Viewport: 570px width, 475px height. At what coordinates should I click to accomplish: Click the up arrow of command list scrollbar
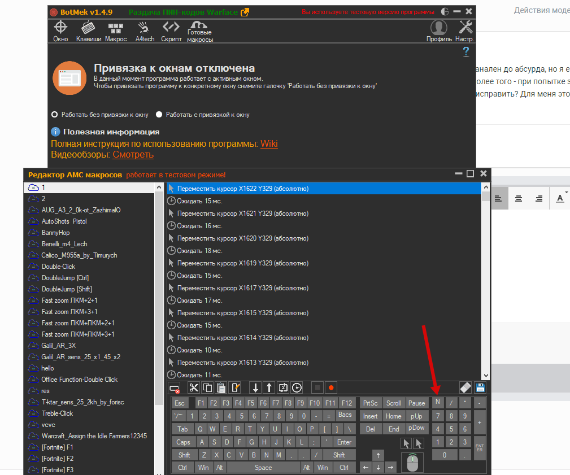click(x=486, y=187)
